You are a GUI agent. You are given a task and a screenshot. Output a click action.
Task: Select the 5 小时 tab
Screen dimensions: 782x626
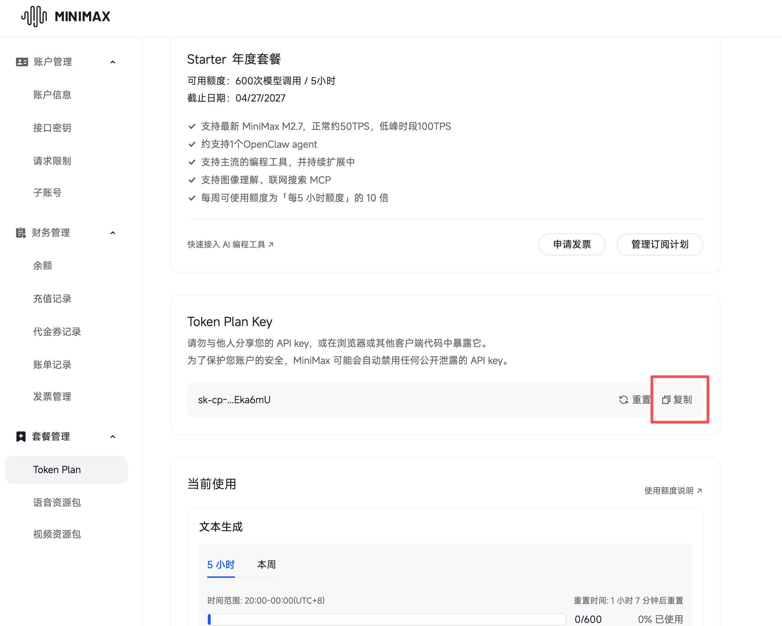221,565
